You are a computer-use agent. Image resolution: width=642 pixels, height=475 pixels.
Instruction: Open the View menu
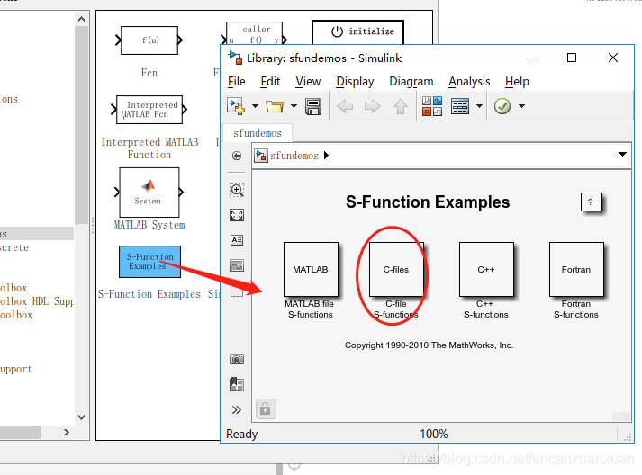(x=308, y=82)
